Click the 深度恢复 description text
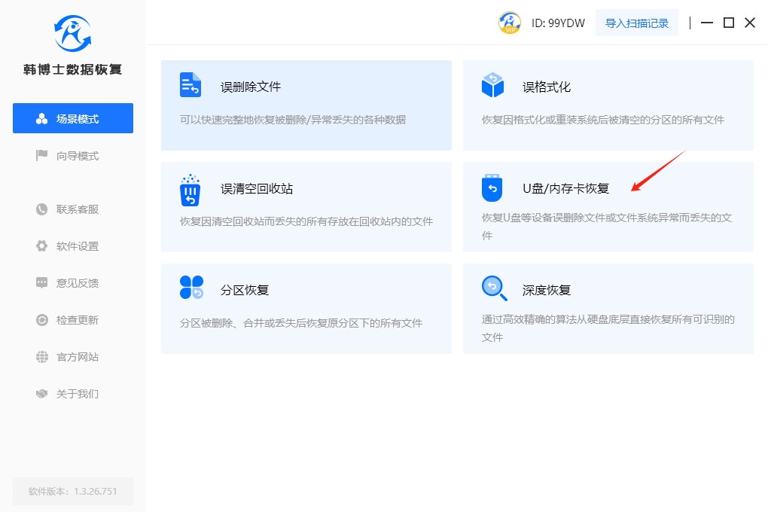This screenshot has width=768, height=512. (608, 328)
